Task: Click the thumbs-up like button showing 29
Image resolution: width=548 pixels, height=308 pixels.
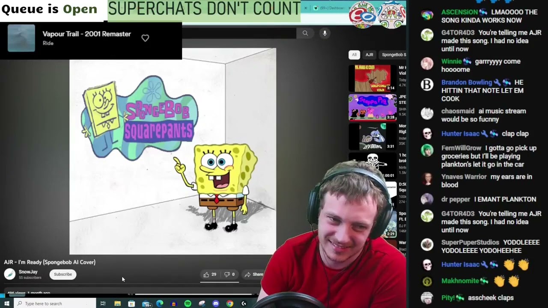Action: pos(210,274)
